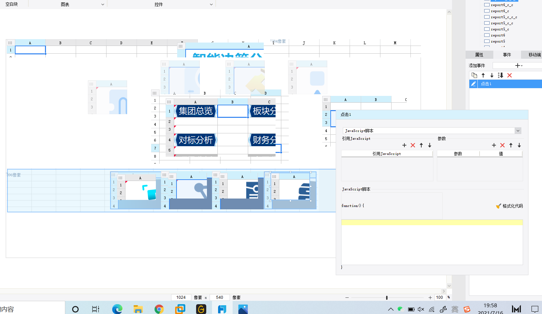Click the 集团总览 button cell

point(195,111)
